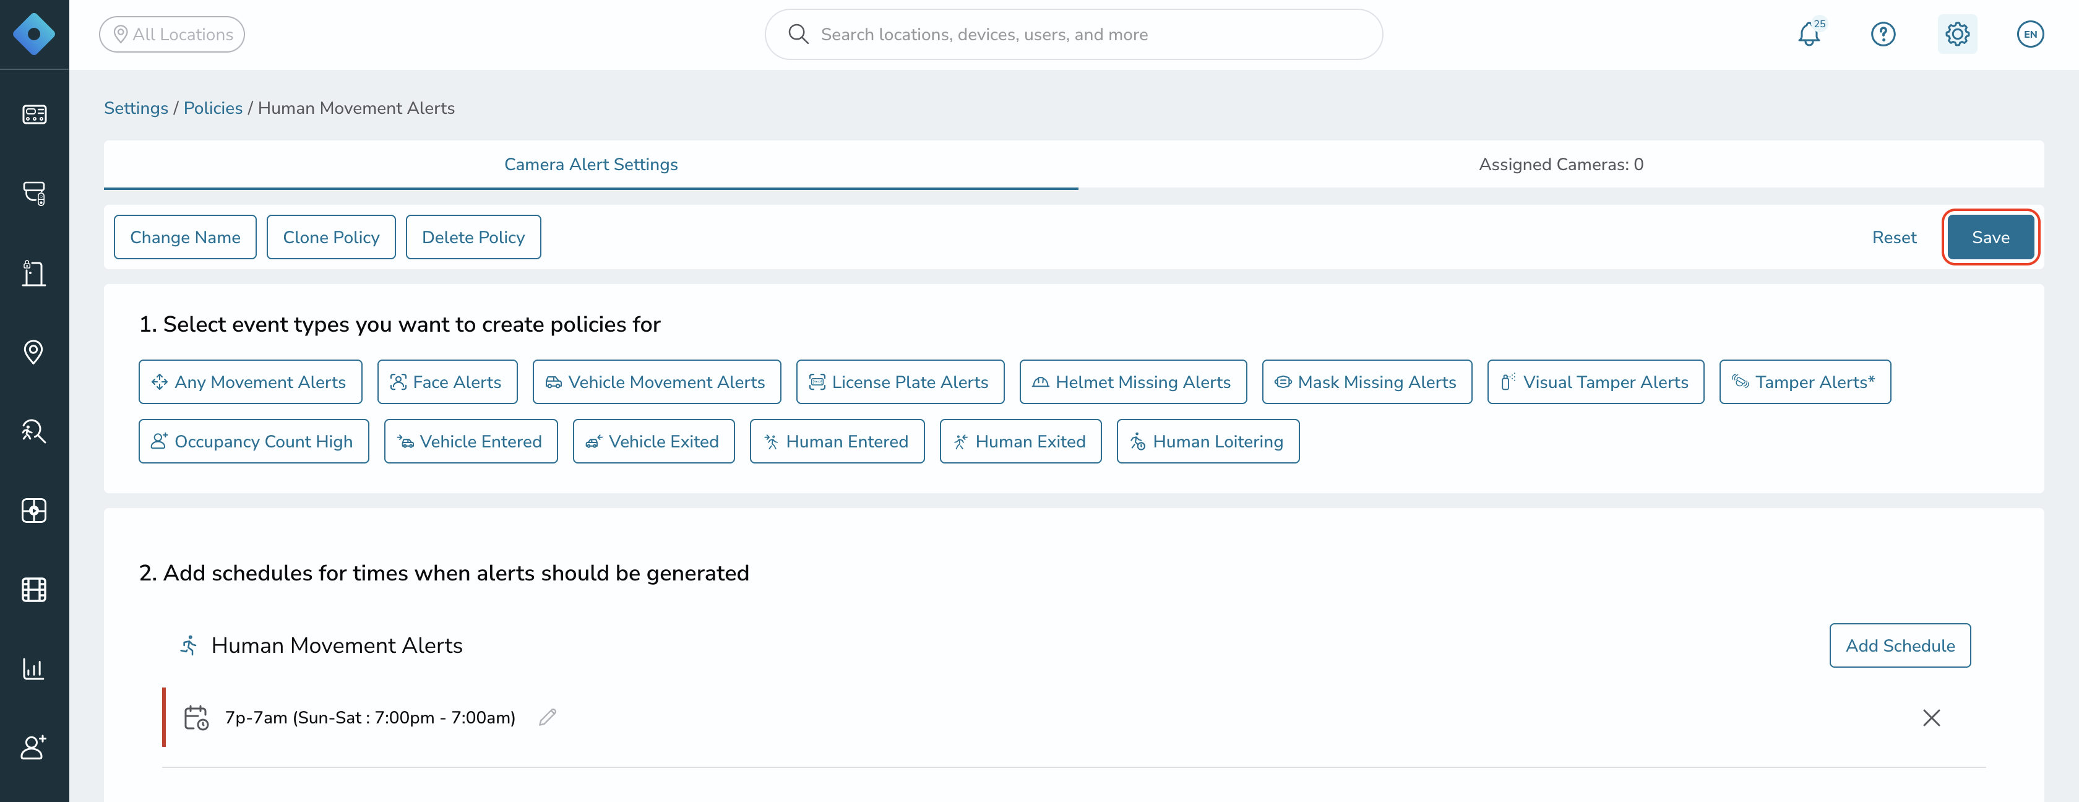2079x802 pixels.
Task: Click the 7p-7am schedule text
Action: [369, 717]
